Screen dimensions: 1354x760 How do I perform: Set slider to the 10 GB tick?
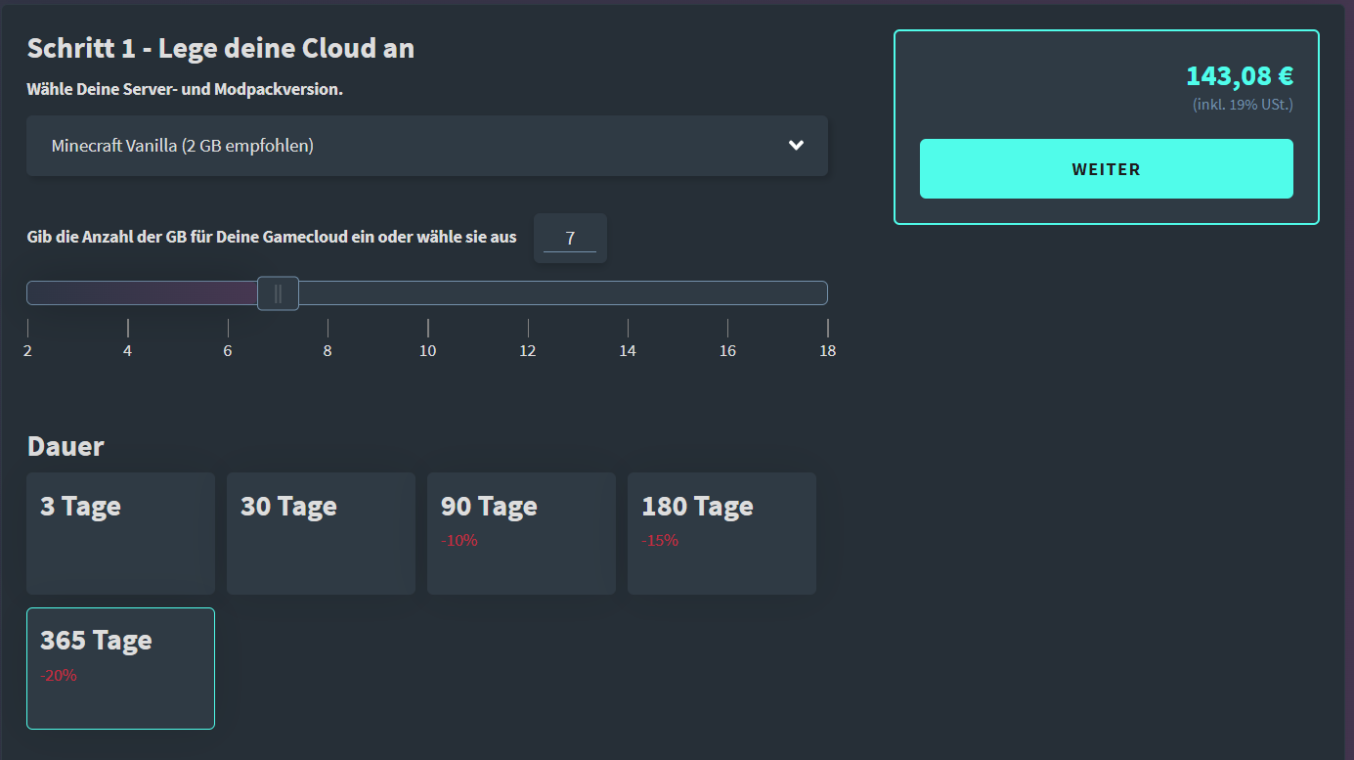[x=427, y=292]
